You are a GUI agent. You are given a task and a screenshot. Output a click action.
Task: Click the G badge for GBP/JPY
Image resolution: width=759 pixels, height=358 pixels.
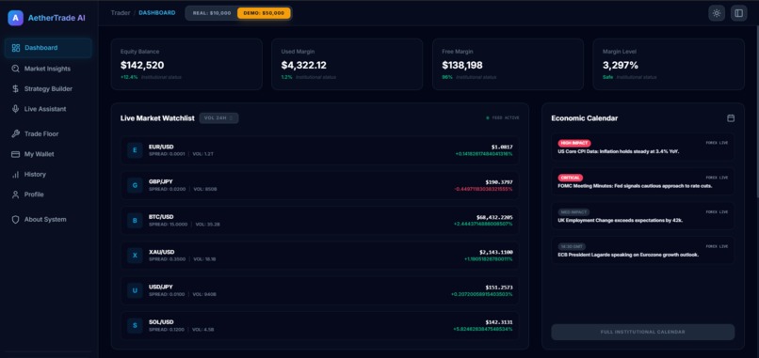point(135,185)
